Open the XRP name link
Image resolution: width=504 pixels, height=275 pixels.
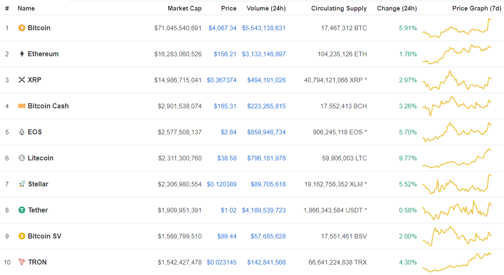tap(34, 80)
